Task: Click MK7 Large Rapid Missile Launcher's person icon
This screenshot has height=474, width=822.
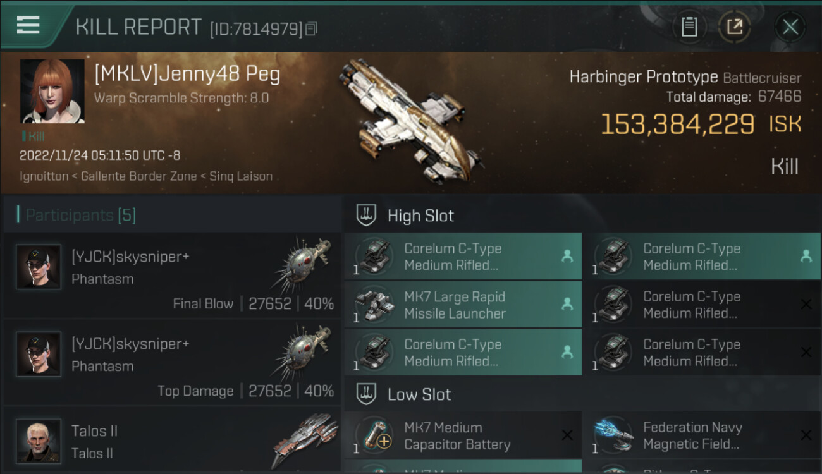Action: (x=567, y=305)
